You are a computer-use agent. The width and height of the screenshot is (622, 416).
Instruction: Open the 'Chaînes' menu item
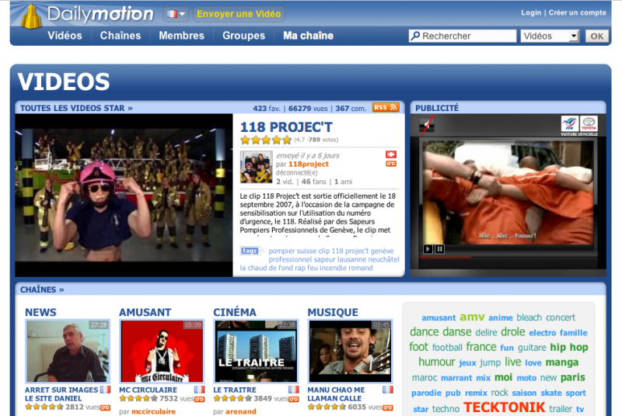tap(121, 36)
